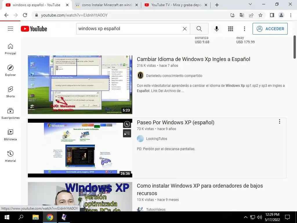This screenshot has height=223, width=297.
Task: Click the install app icon in address bar
Action: [232, 15]
